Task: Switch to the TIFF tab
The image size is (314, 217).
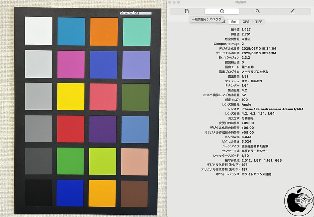Action: pyautogui.click(x=259, y=22)
